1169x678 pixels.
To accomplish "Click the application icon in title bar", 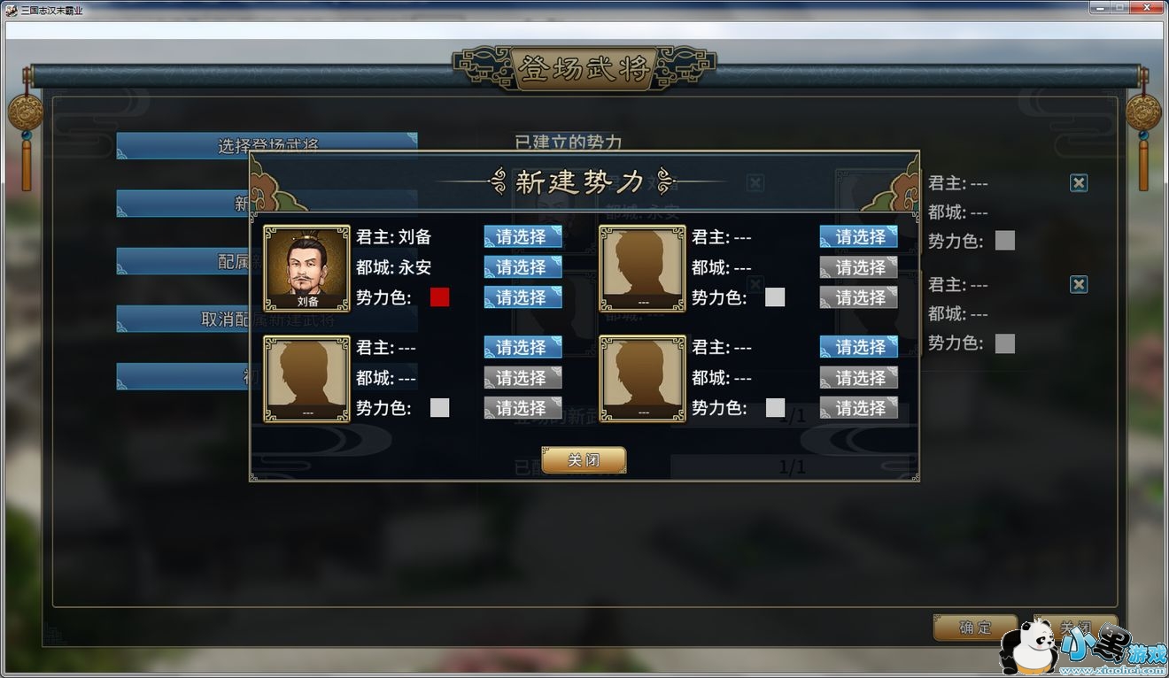I will 12,8.
